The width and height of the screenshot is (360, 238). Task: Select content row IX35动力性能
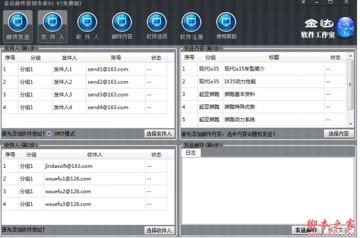coord(263,82)
